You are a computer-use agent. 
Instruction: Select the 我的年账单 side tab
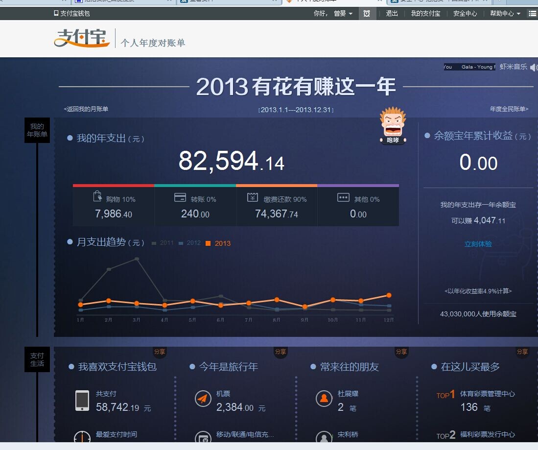pyautogui.click(x=37, y=130)
